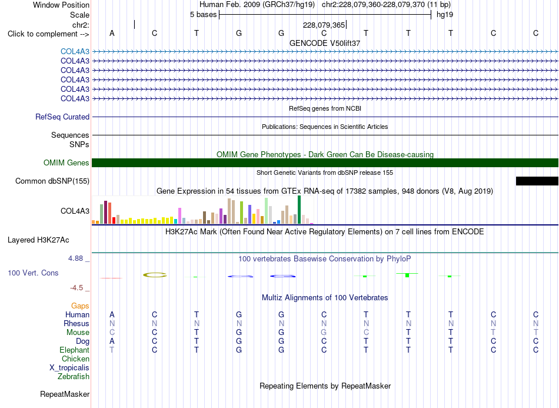The image size is (559, 408).
Task: Open the 100 vertebrates Basewise Conservation by PhyloP title
Action: click(325, 259)
